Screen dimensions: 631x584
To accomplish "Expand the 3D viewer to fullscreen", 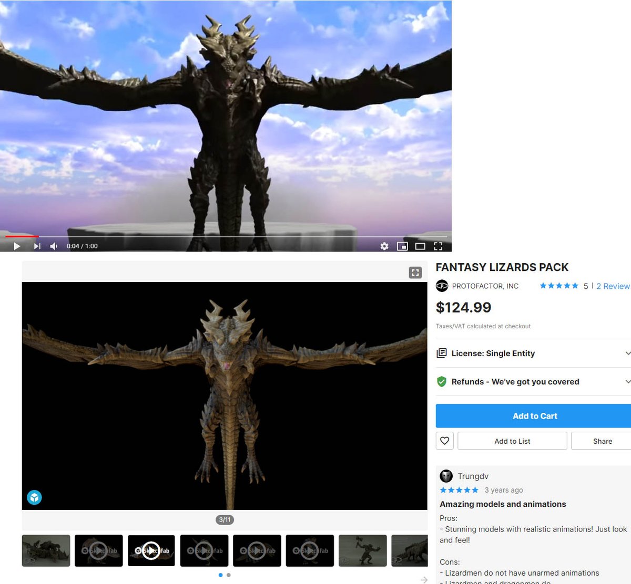I will [415, 273].
